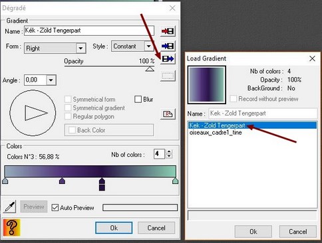The image size is (322, 243).
Task: Expand the Form dropdown showing Right
Action: click(x=80, y=48)
